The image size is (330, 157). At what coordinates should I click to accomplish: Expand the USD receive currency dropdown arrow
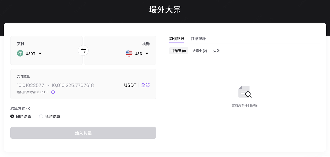(147, 54)
